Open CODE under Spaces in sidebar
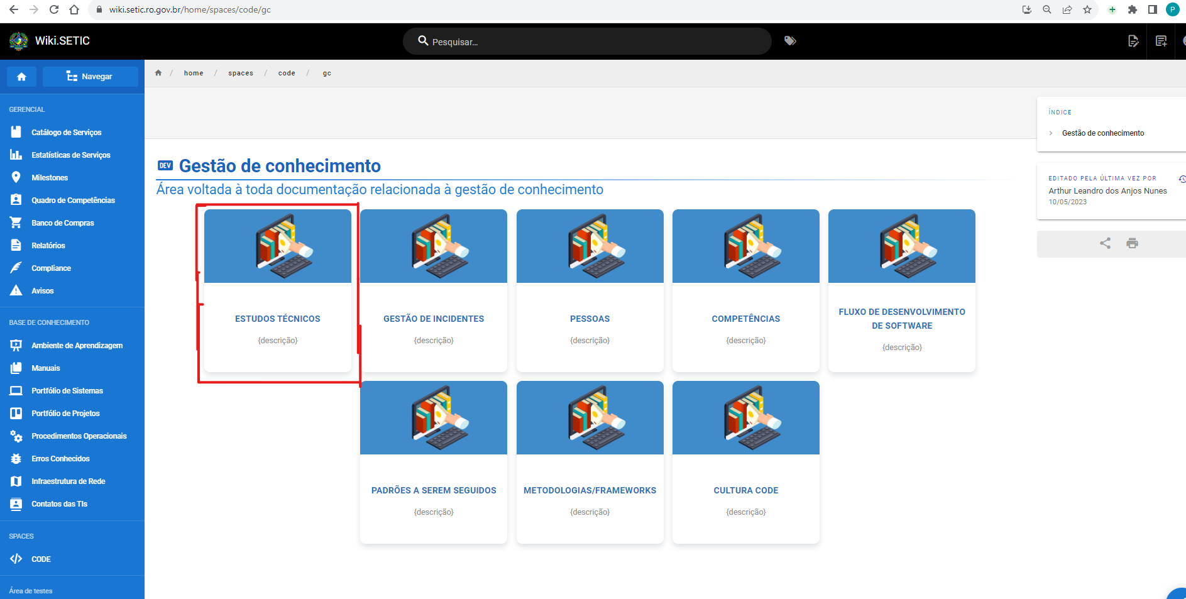This screenshot has width=1186, height=599. point(41,559)
